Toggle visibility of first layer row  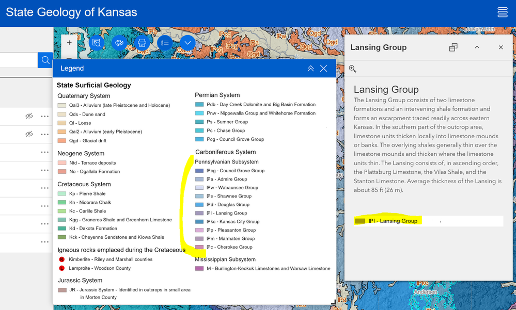[29, 117]
